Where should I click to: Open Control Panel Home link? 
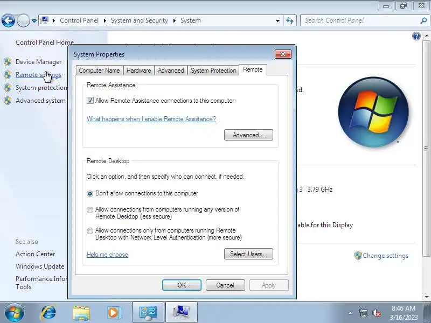click(45, 43)
